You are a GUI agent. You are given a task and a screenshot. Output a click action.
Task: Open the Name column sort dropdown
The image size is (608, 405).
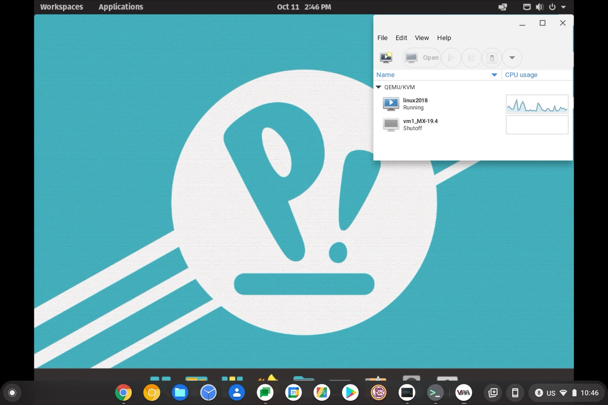tap(494, 75)
